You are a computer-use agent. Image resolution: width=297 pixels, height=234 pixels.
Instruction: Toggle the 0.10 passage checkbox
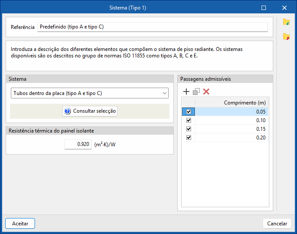[188, 120]
